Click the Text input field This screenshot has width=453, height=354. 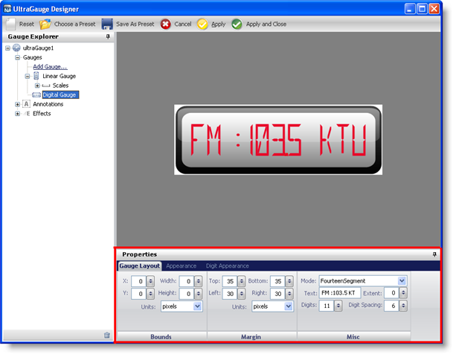[x=340, y=293]
